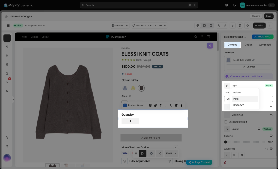Switch to desktop device view icon
Viewport: 278px width, 169px height.
click(x=198, y=26)
